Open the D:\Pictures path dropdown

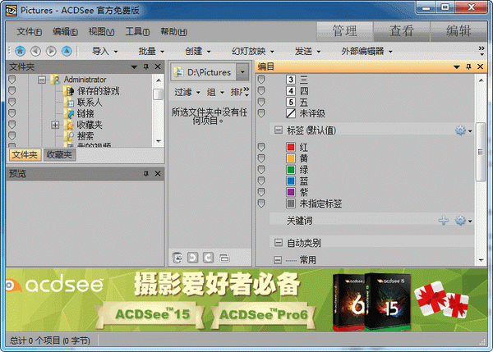pyautogui.click(x=242, y=72)
